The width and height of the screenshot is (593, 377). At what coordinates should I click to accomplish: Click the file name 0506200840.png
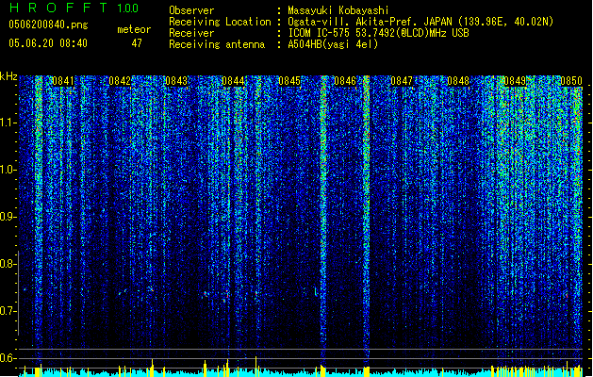click(48, 25)
